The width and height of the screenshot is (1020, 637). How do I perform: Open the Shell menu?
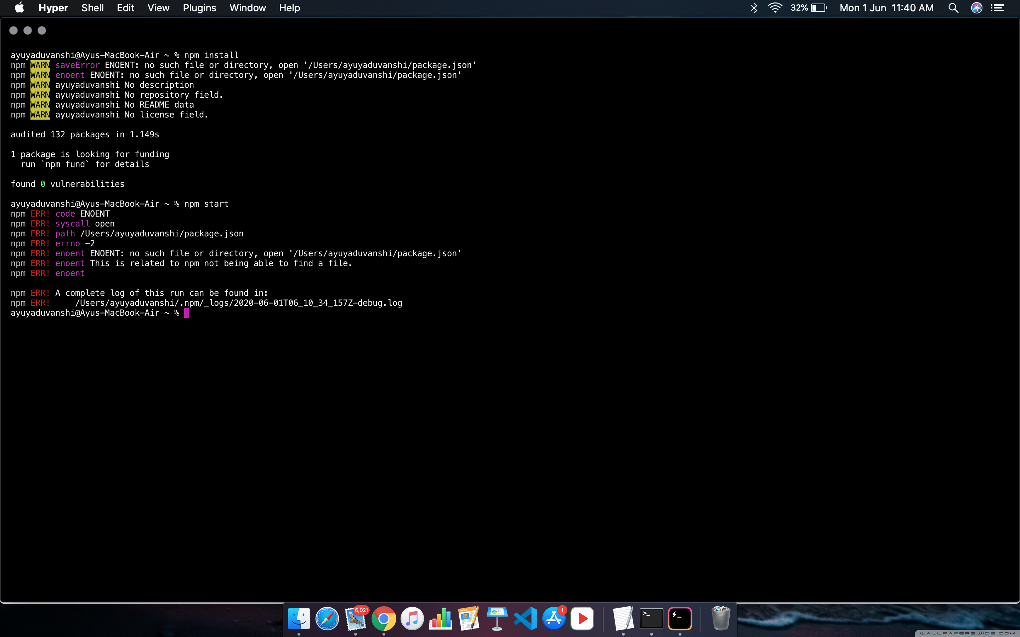click(x=93, y=8)
